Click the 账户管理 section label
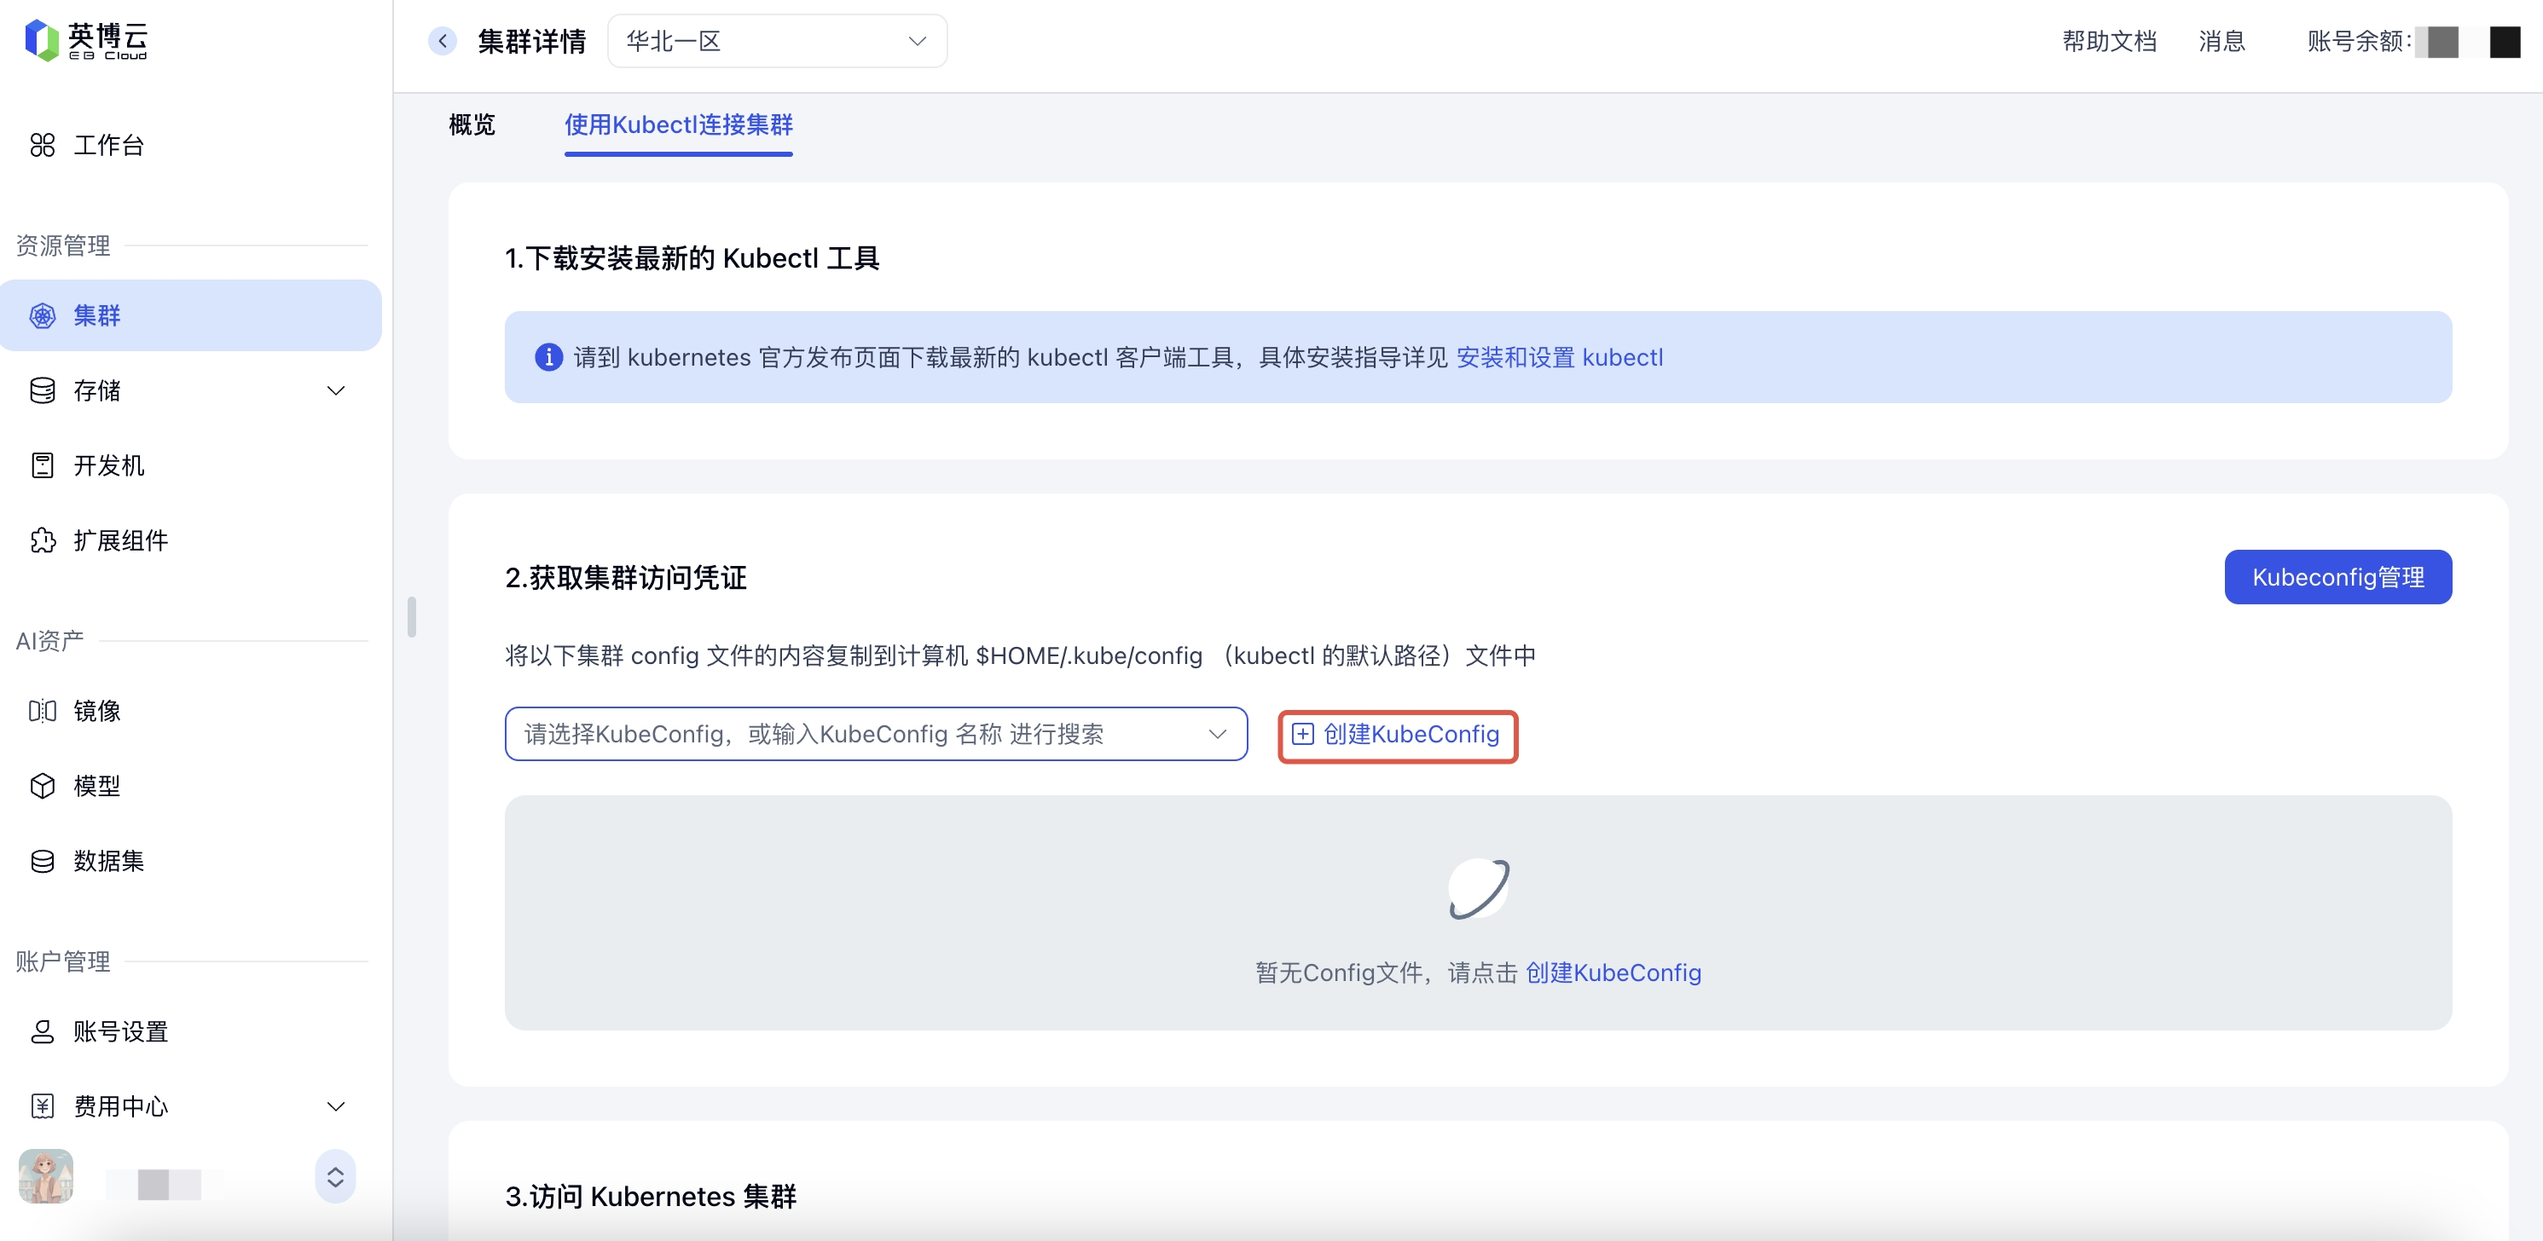The image size is (2543, 1241). (x=63, y=961)
